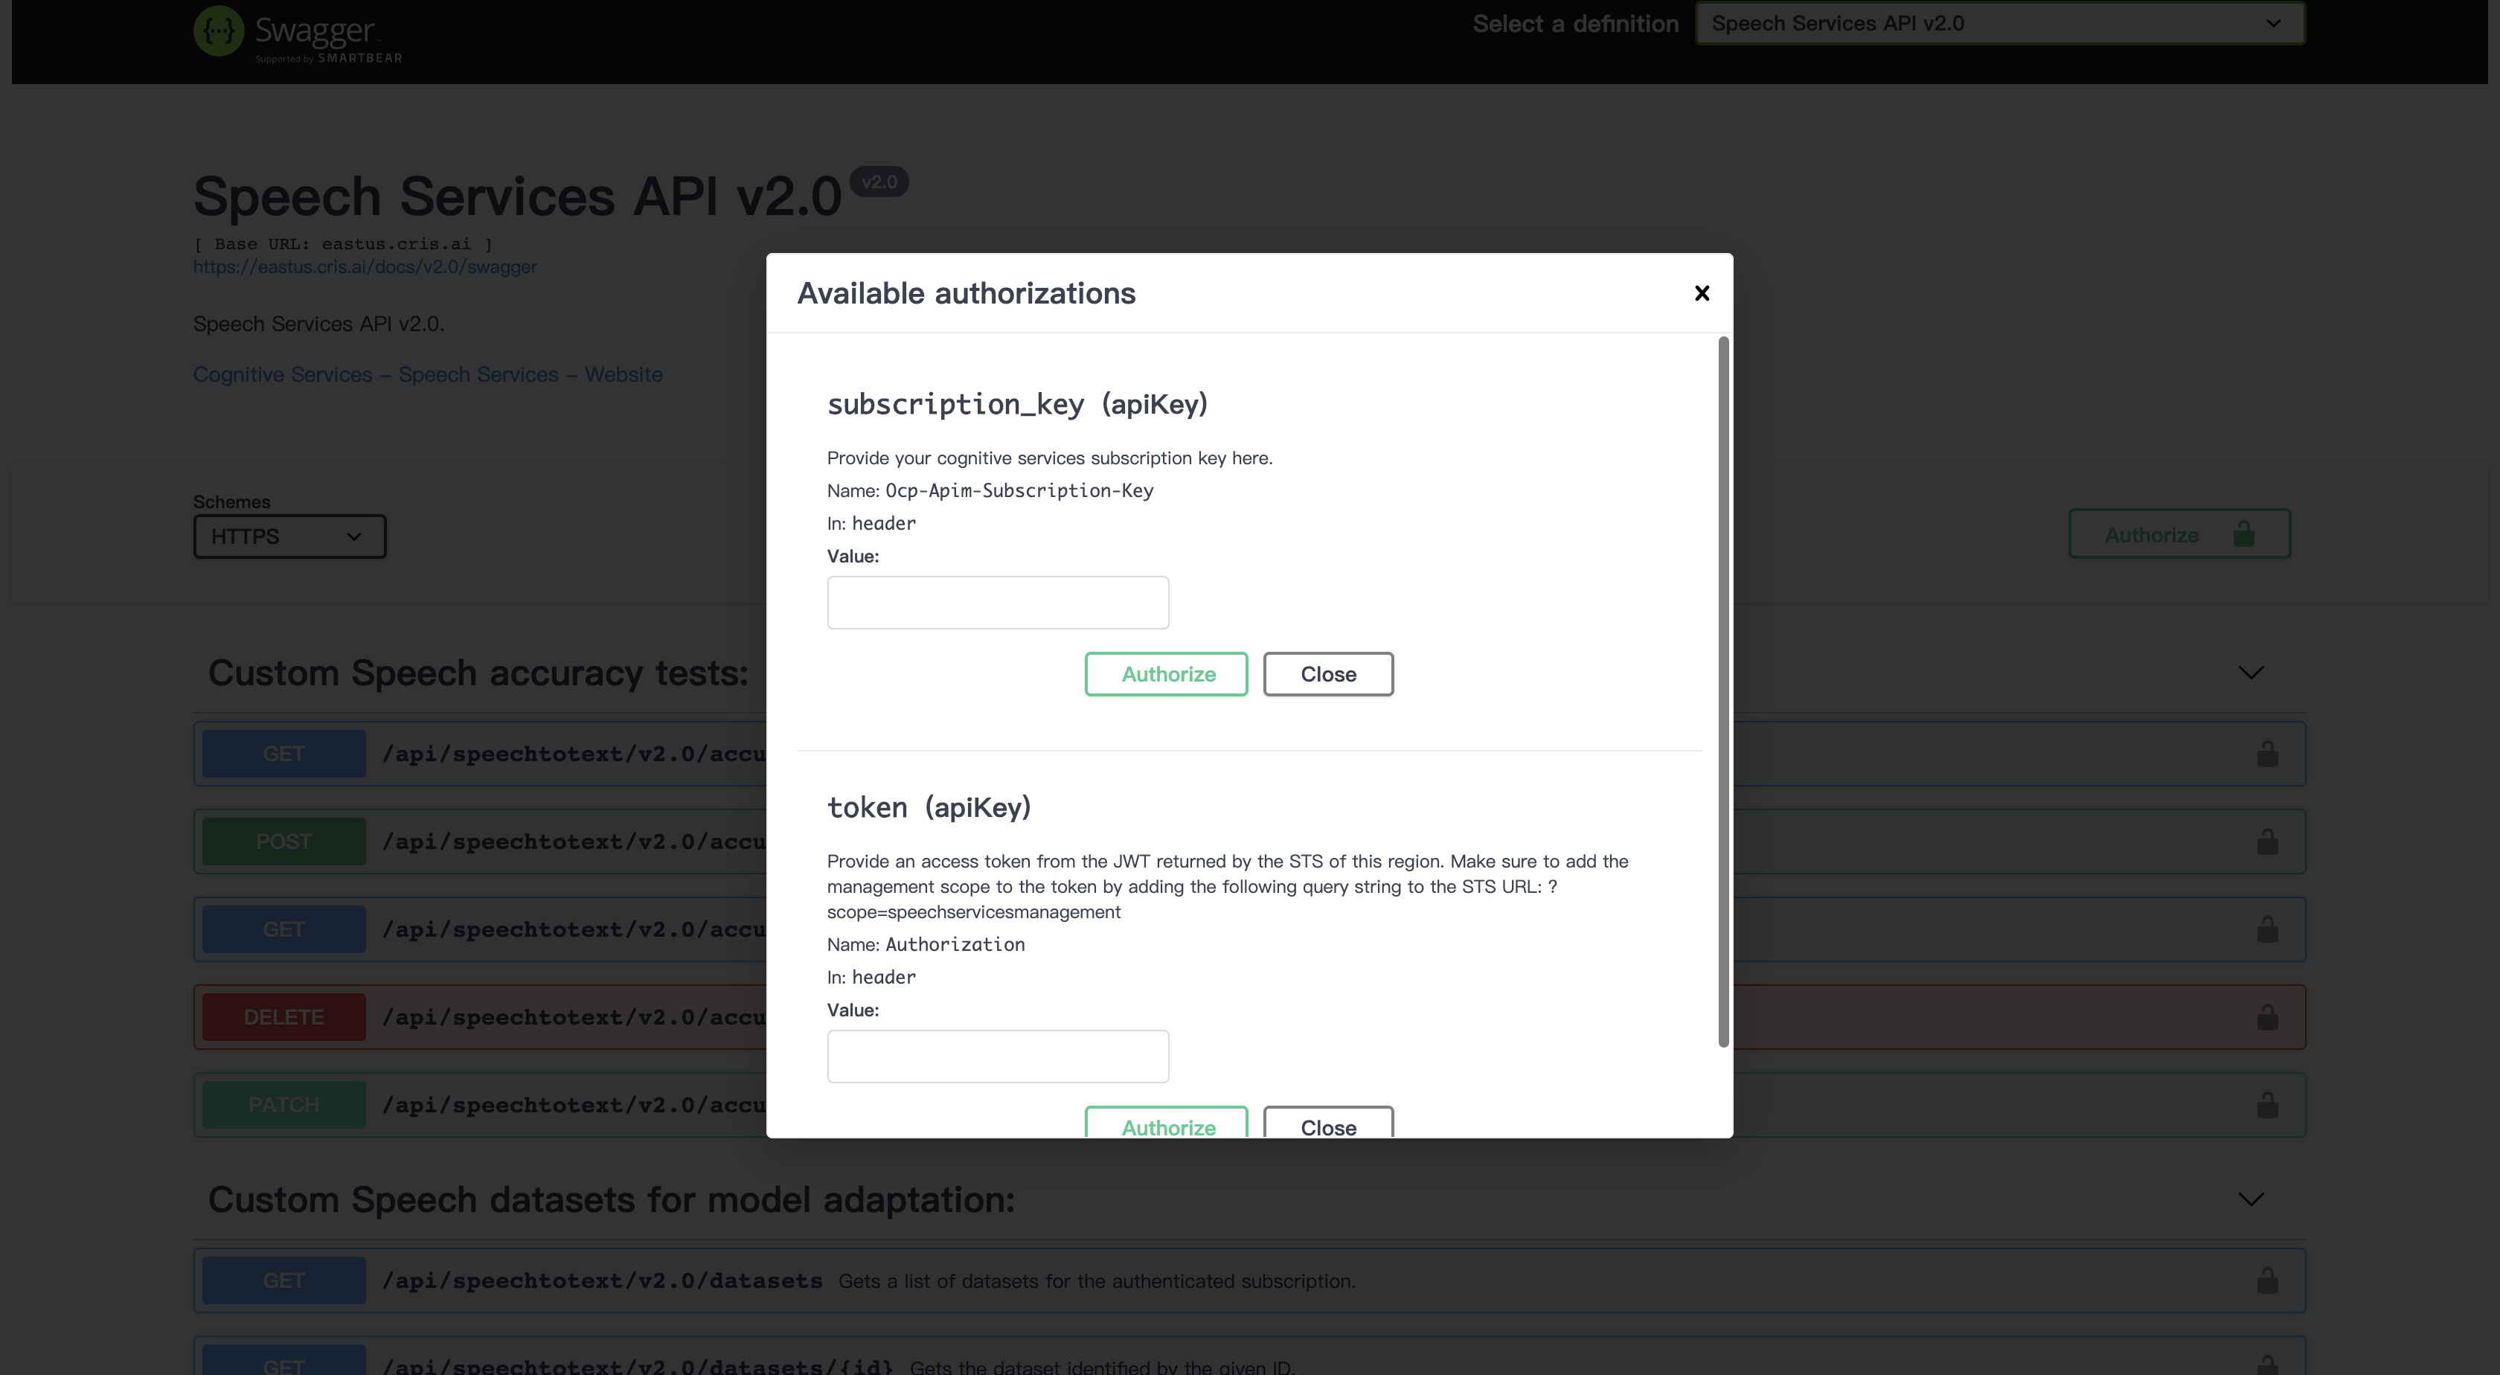Focus the token Value input field

tap(998, 1056)
